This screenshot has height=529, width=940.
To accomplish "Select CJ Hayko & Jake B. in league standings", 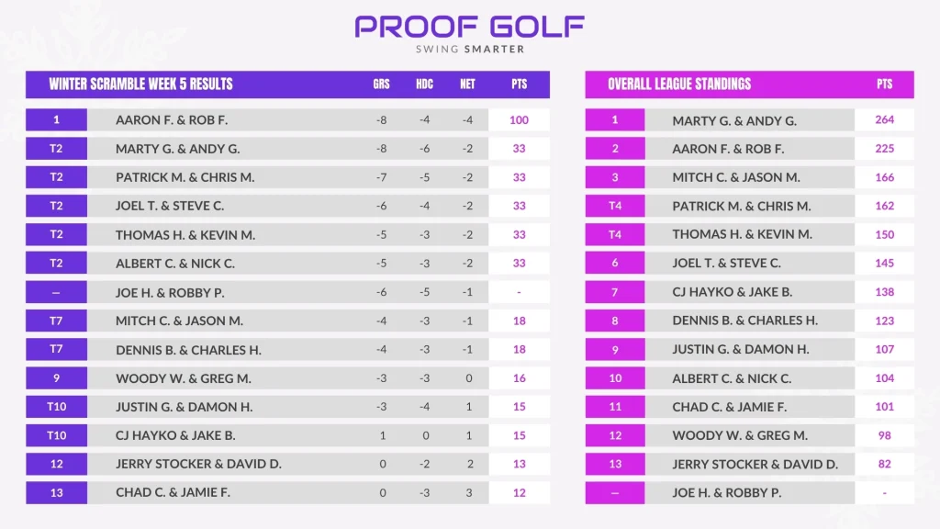I will (x=732, y=292).
